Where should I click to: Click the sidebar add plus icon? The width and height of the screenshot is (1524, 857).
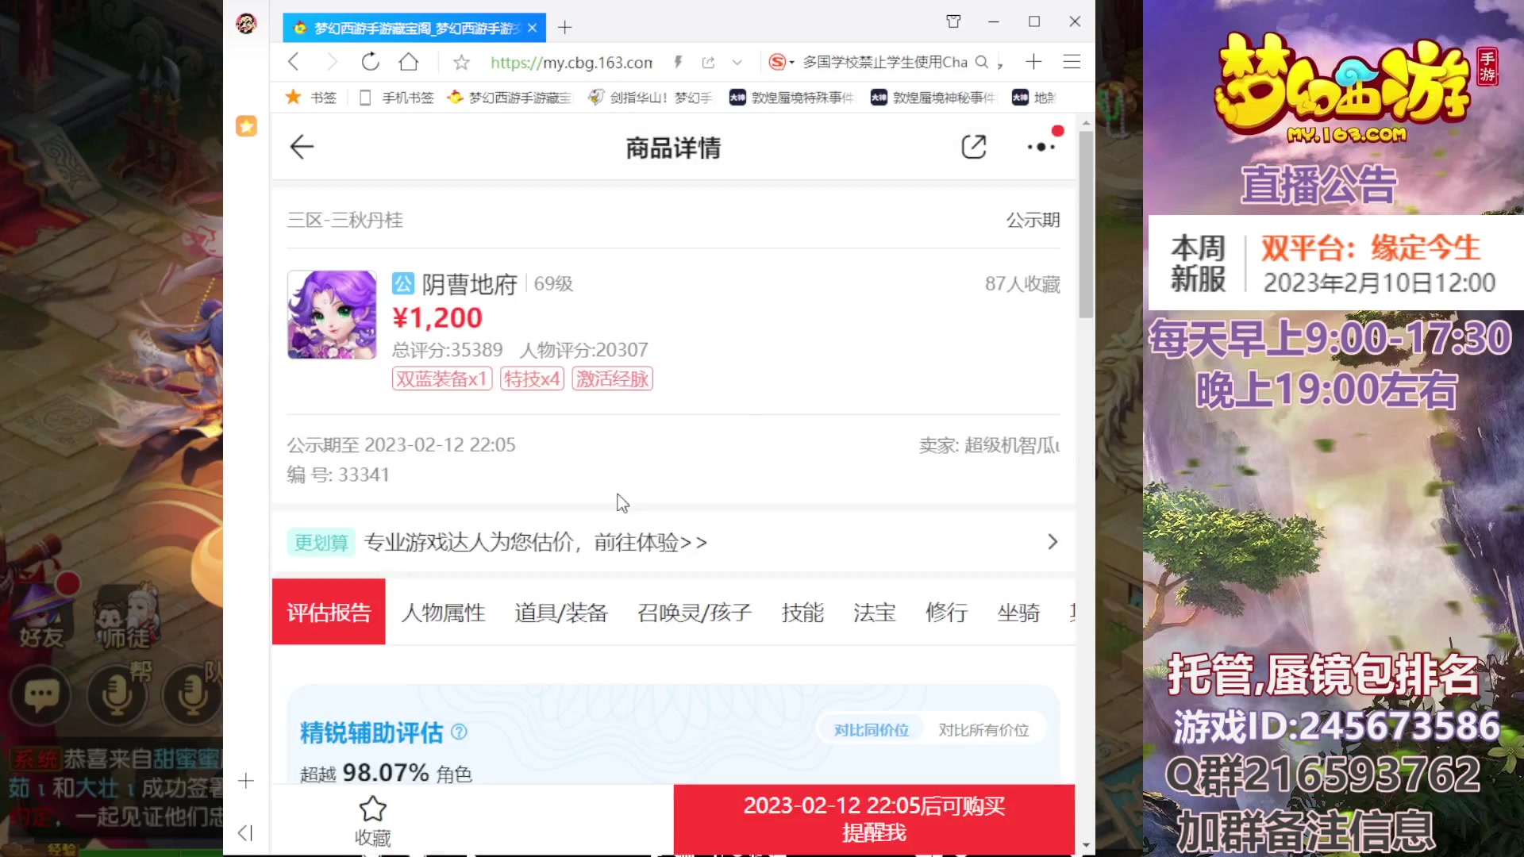tap(246, 781)
